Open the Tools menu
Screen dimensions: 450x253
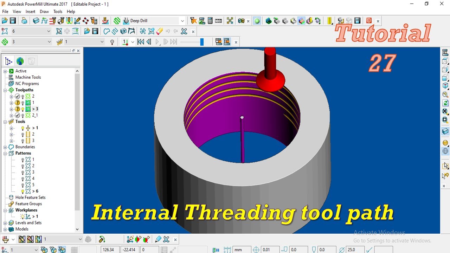pyautogui.click(x=58, y=12)
